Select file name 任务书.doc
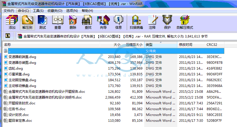This screenshot has height=127, width=237. [x=17, y=109]
